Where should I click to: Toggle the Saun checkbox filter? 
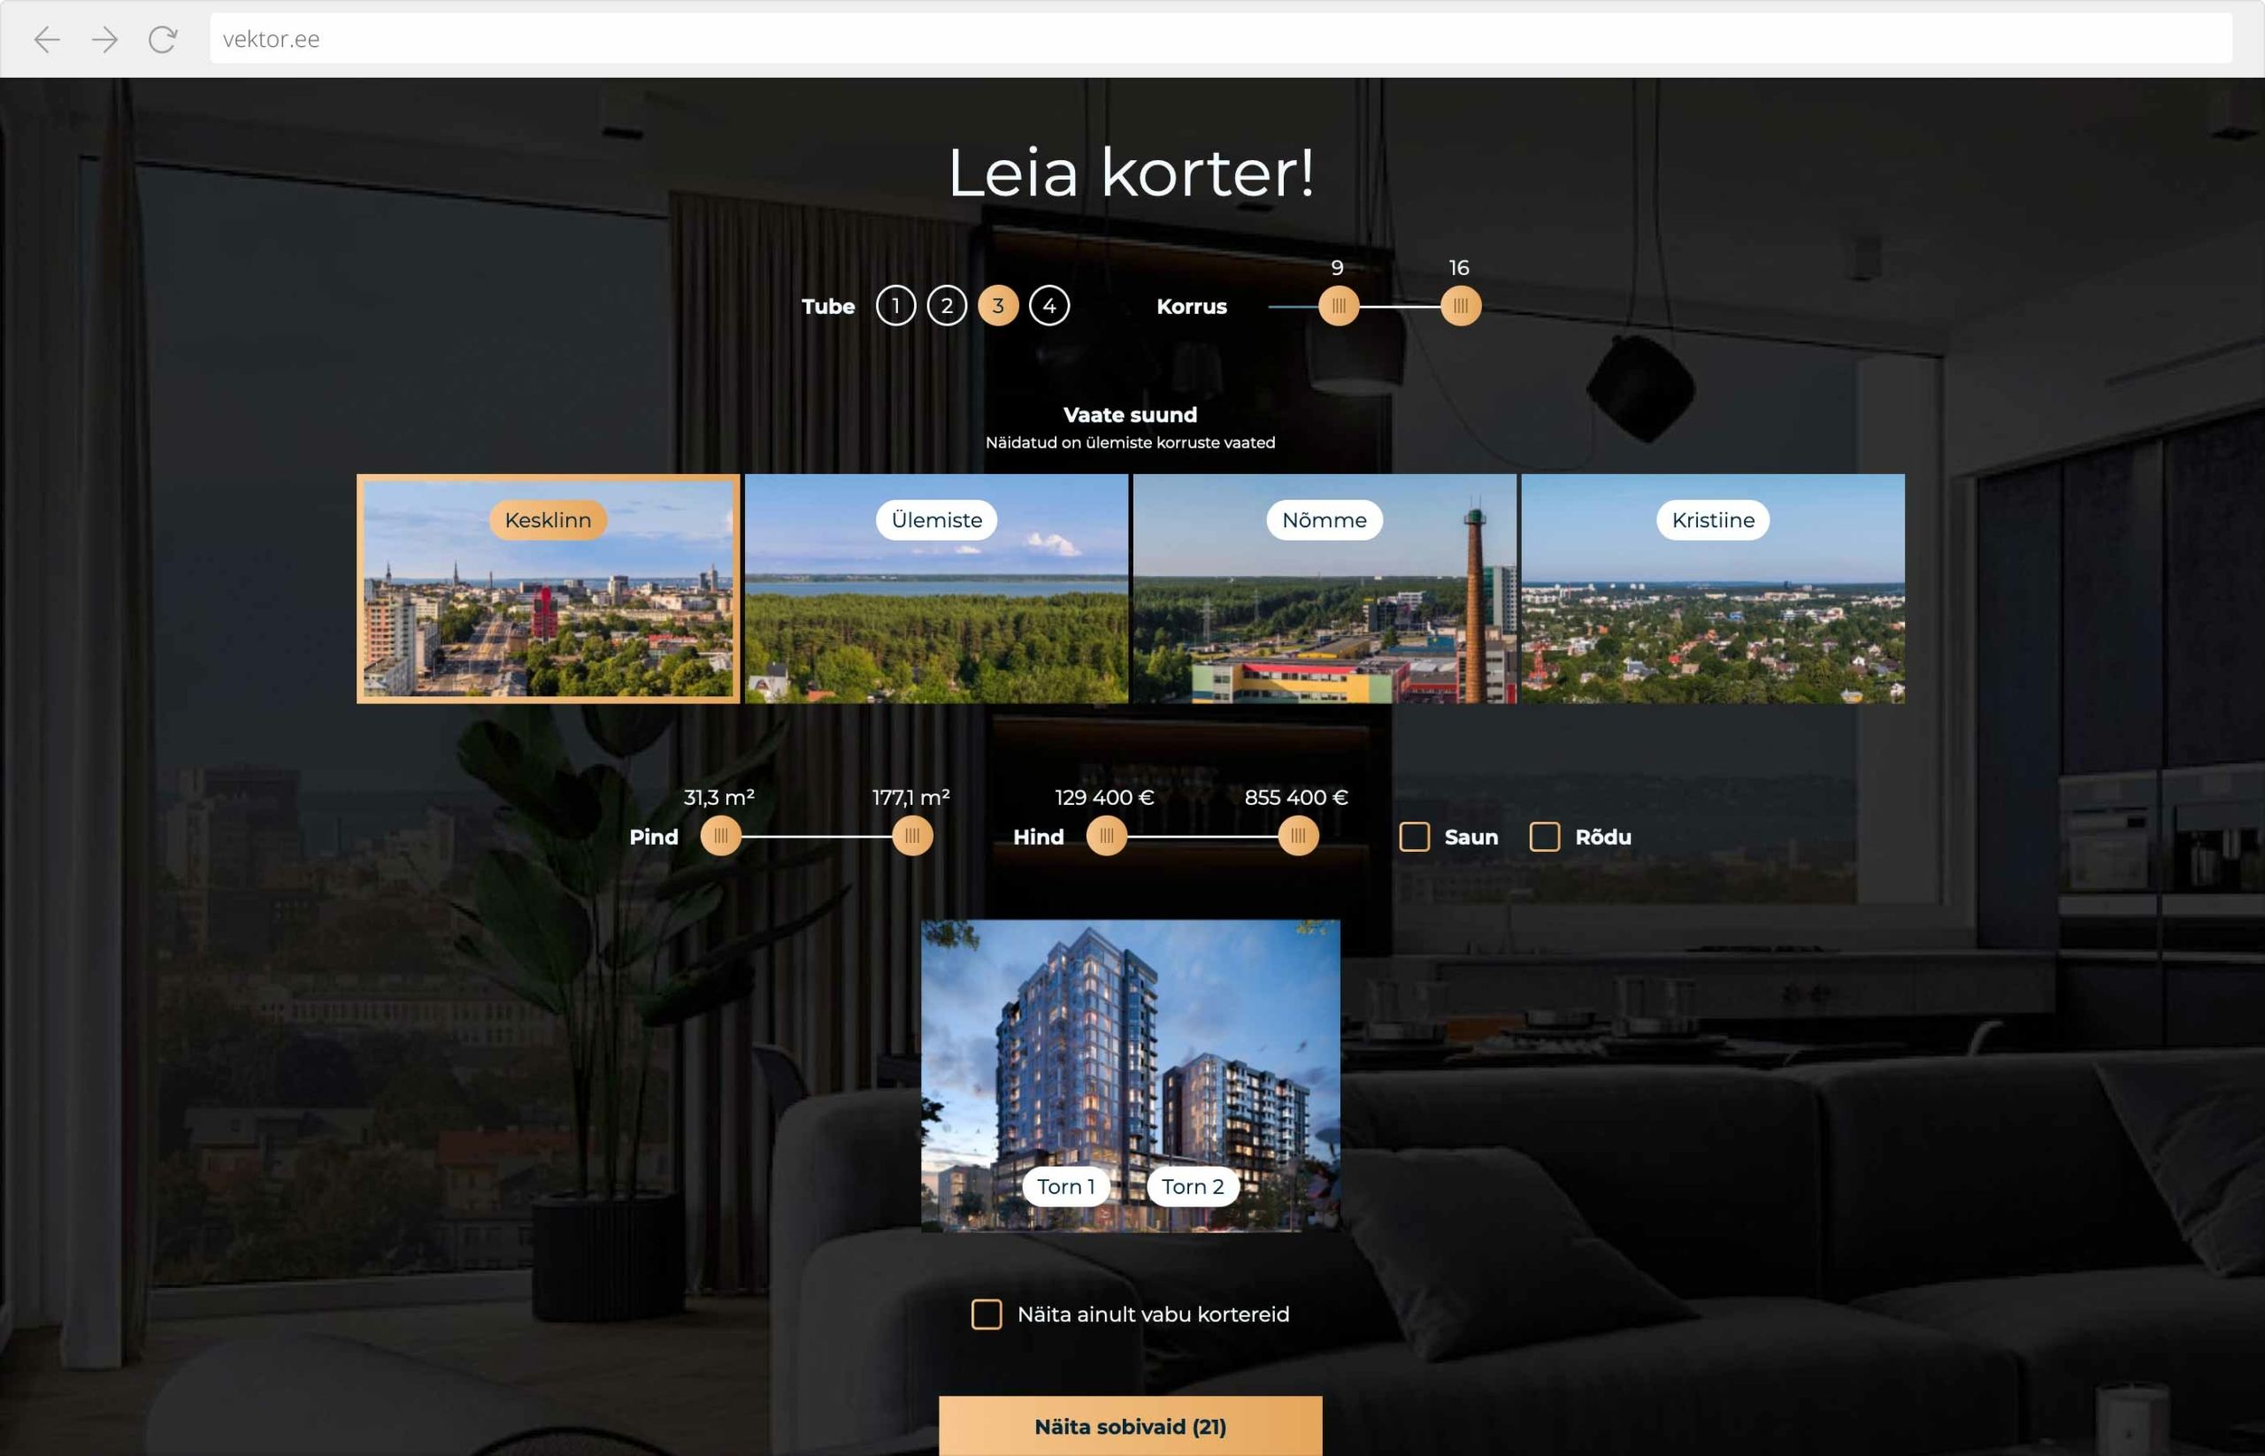pos(1413,835)
